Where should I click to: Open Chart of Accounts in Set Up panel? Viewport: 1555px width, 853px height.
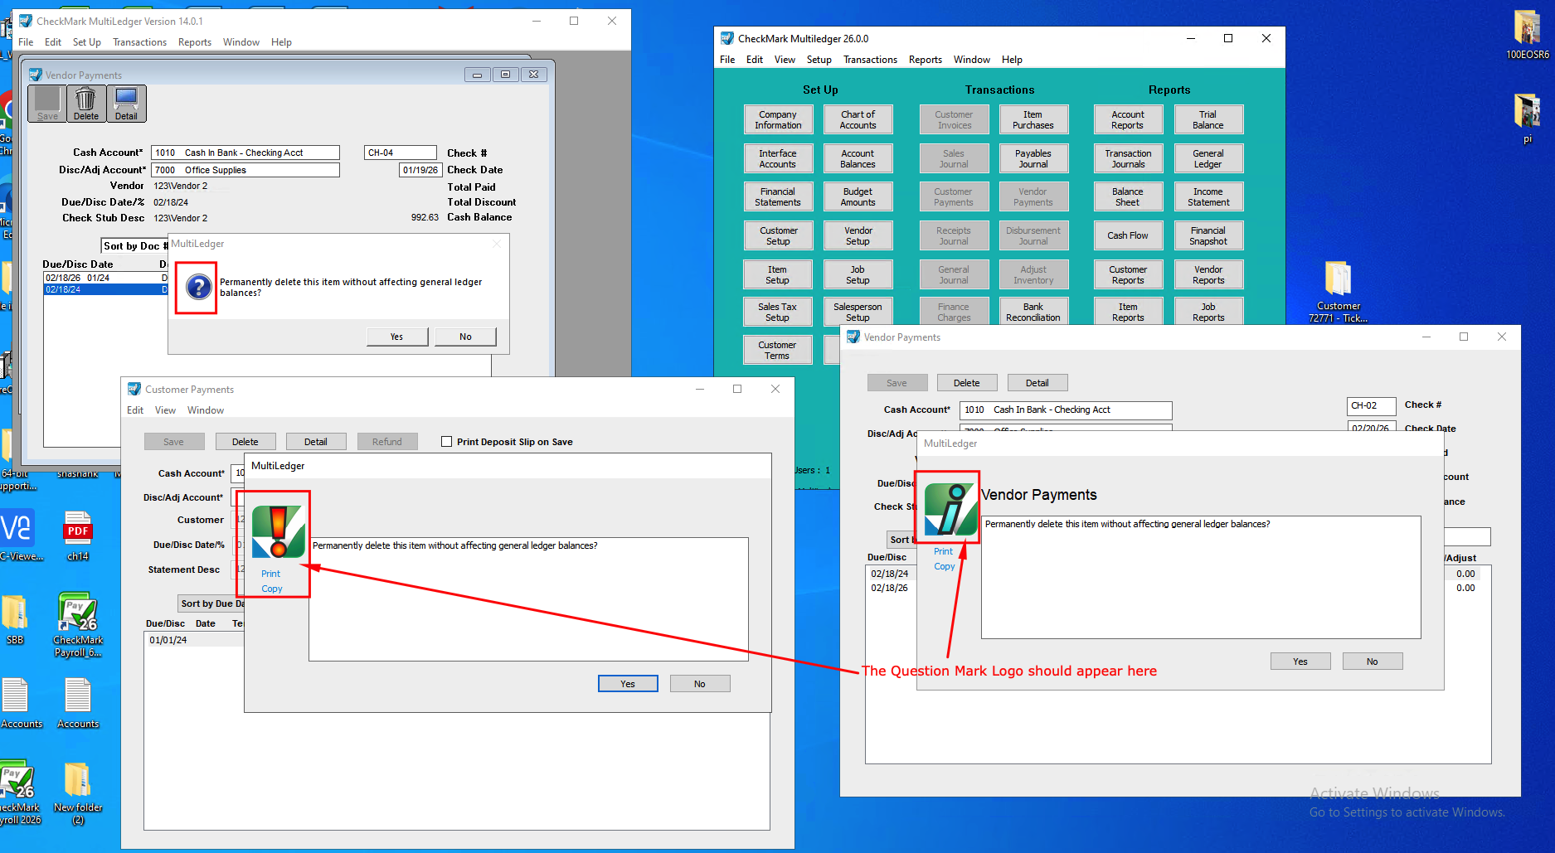(x=858, y=120)
